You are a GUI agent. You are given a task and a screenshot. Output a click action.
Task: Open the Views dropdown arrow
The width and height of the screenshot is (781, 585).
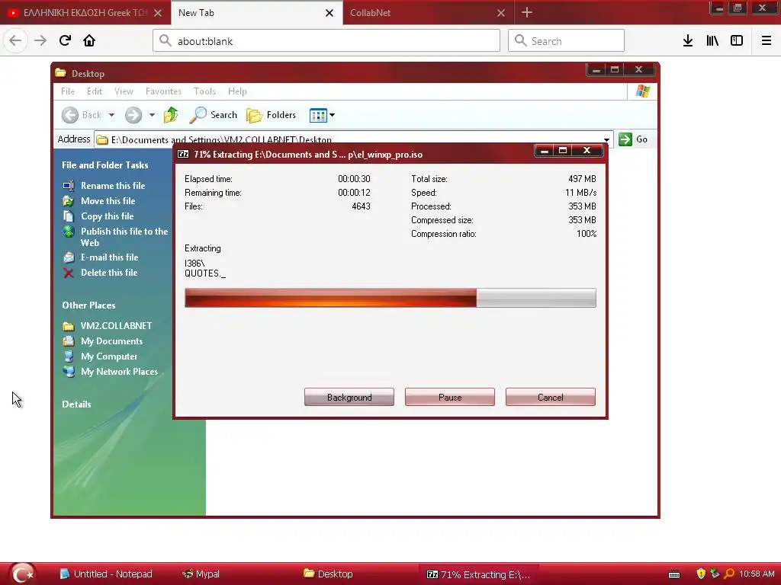click(333, 115)
